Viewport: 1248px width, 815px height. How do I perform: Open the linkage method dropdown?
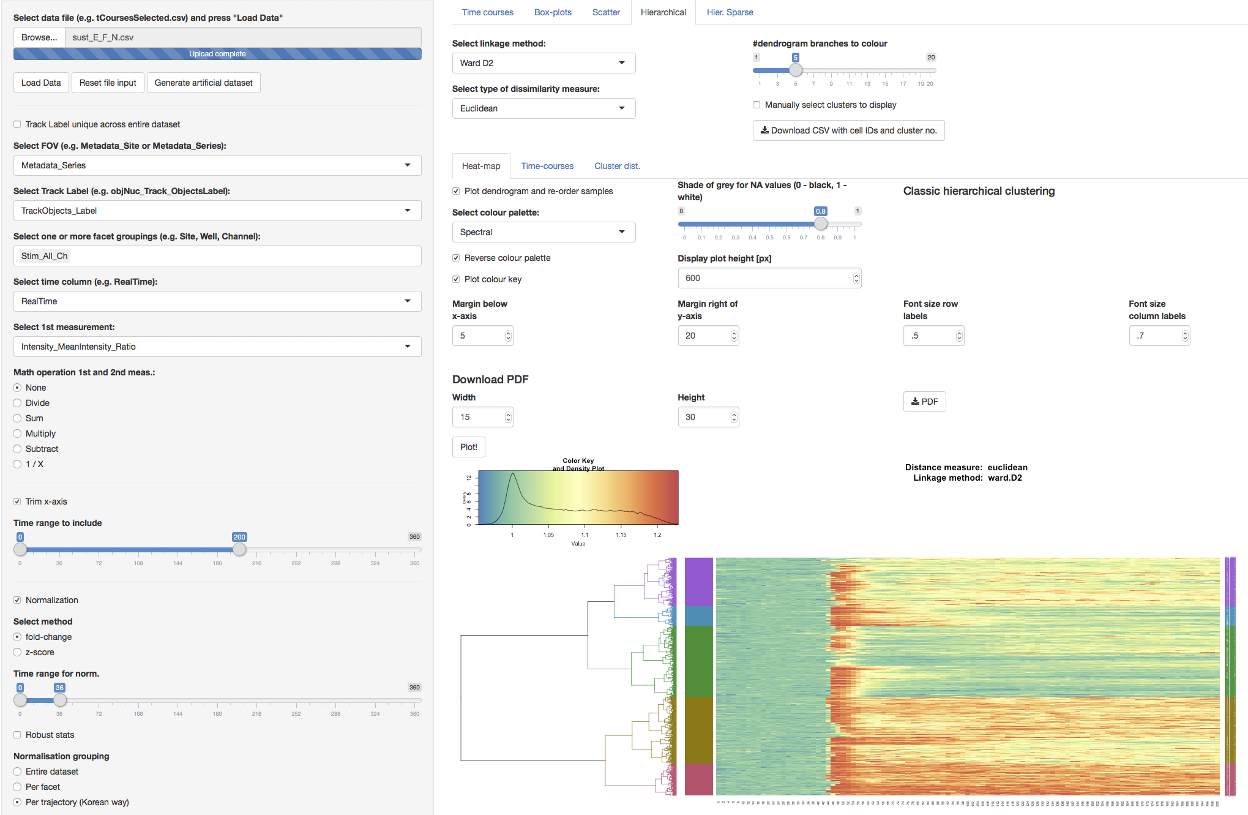pyautogui.click(x=544, y=63)
